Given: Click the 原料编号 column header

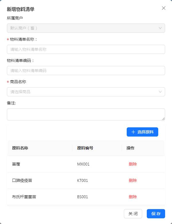Looking at the screenshot, I should point(85,148).
